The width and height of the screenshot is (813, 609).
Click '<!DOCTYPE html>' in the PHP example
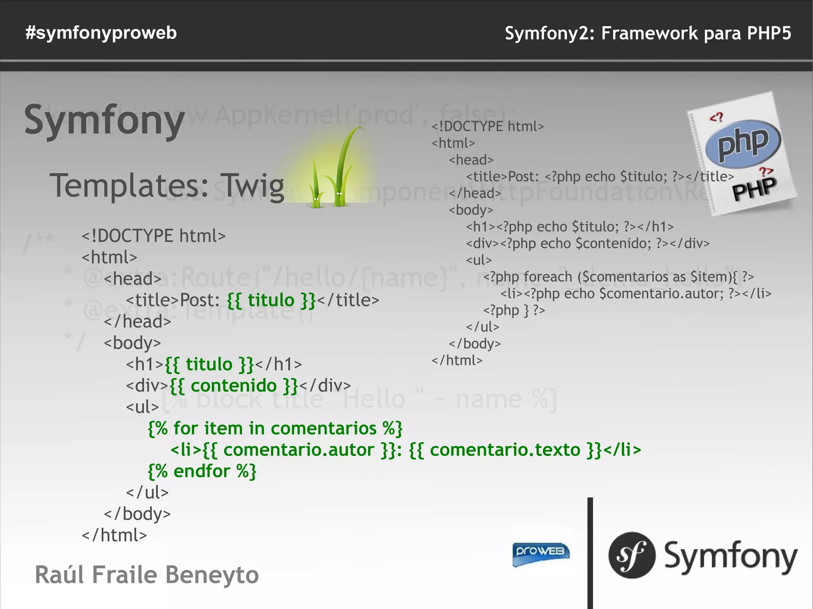[x=488, y=127]
